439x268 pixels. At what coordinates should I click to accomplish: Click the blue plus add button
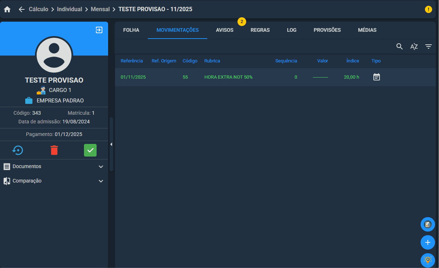point(428,242)
